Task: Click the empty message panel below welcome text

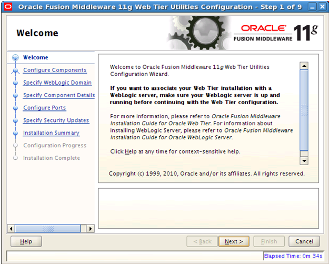Action: [208, 208]
